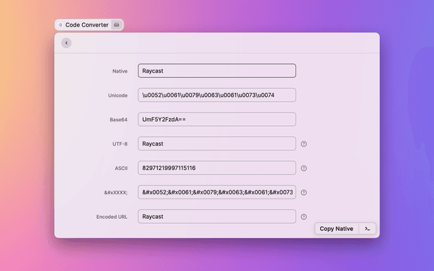The width and height of the screenshot is (434, 271).
Task: Focus the UTF-8 text field
Action: [x=217, y=144]
